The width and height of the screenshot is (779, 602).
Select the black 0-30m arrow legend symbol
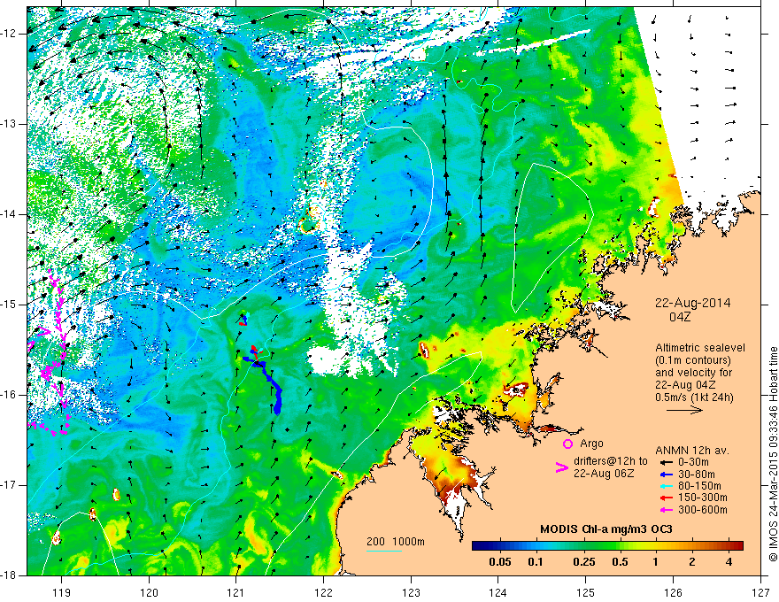click(x=666, y=462)
